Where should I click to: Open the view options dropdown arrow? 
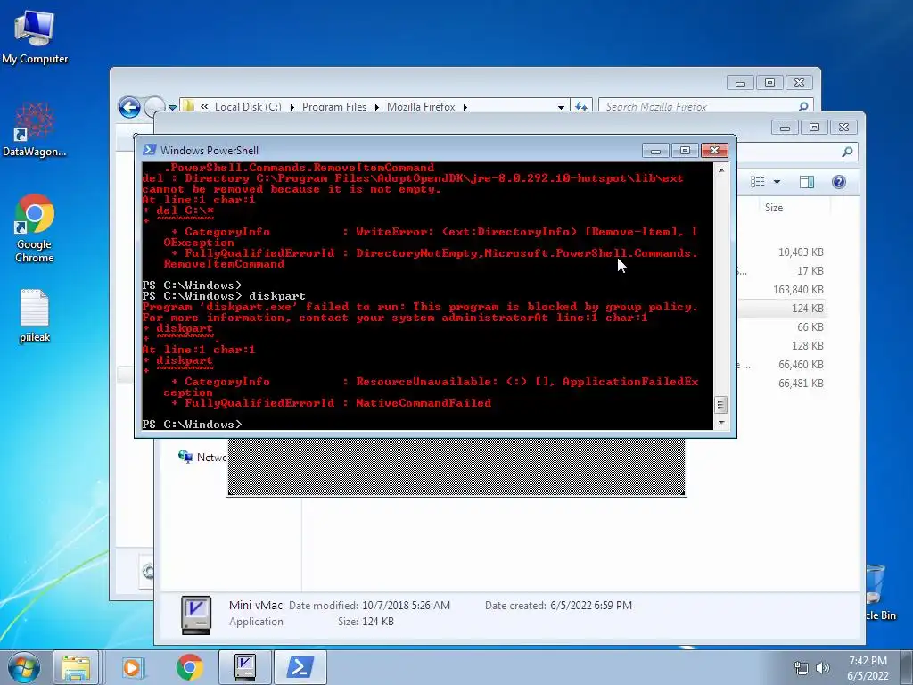coord(777,182)
